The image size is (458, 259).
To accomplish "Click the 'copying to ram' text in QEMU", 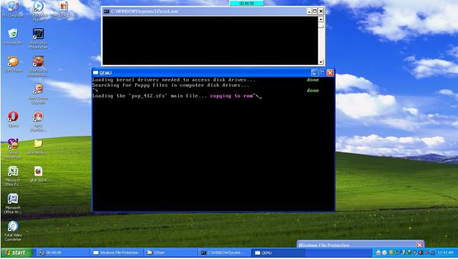I will [x=231, y=96].
